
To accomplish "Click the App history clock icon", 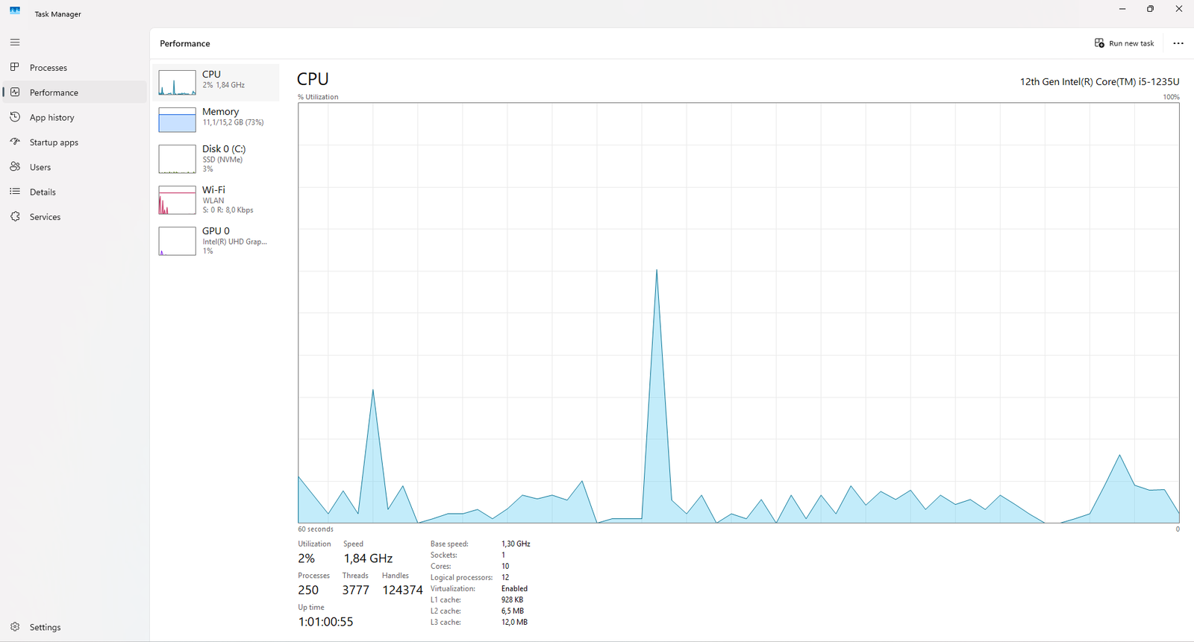I will coord(15,117).
